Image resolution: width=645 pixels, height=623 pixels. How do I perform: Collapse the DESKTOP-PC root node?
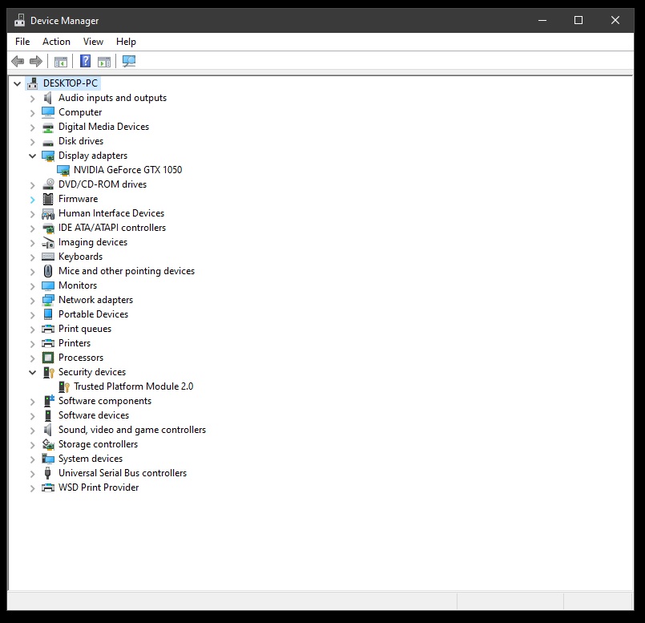17,83
